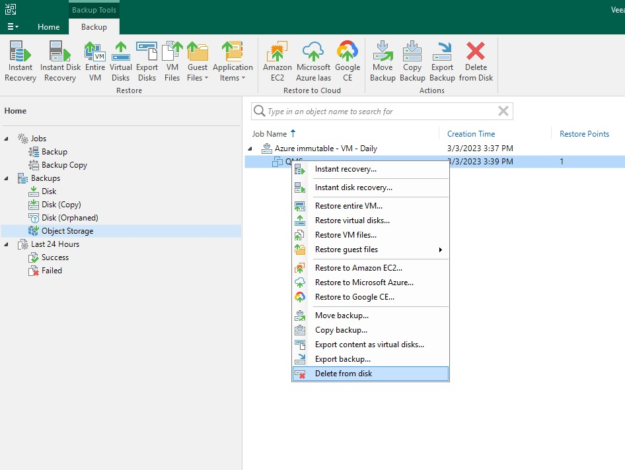Screen dimensions: 625x470
Task: Click into the object name search field
Action: click(382, 111)
